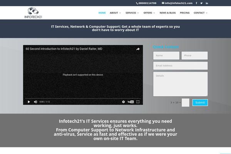
Task: Click the video progress bar
Action: (x=83, y=98)
